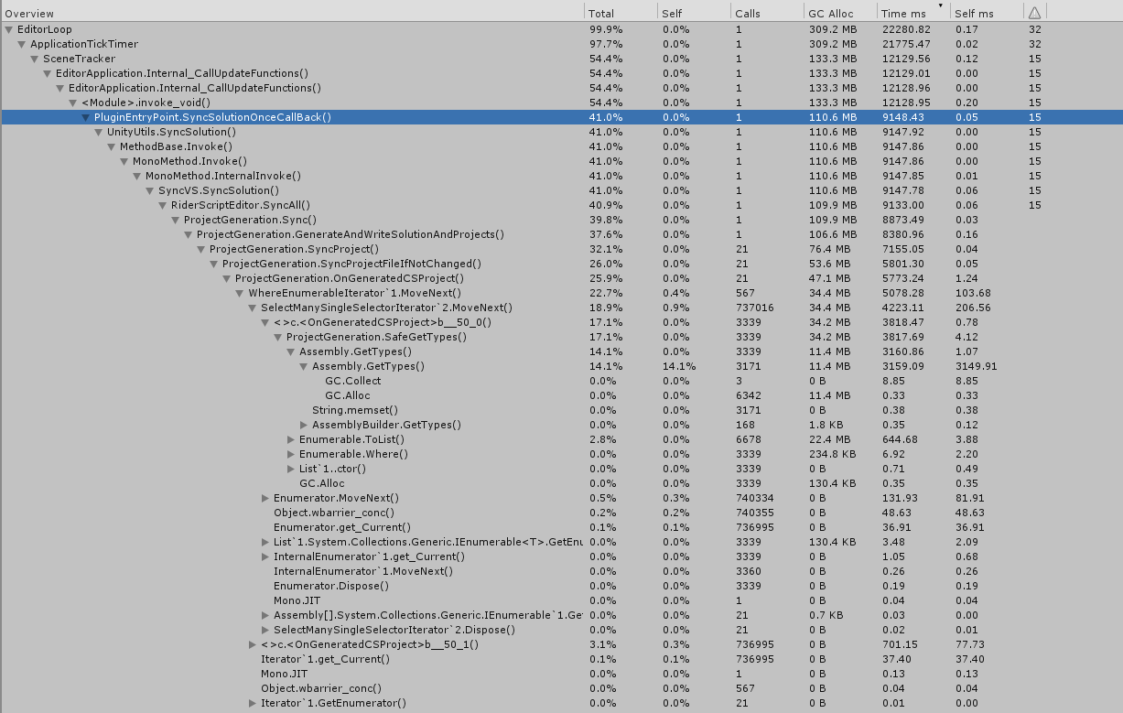Sort by GC Alloc column header
The width and height of the screenshot is (1123, 713).
pyautogui.click(x=840, y=13)
